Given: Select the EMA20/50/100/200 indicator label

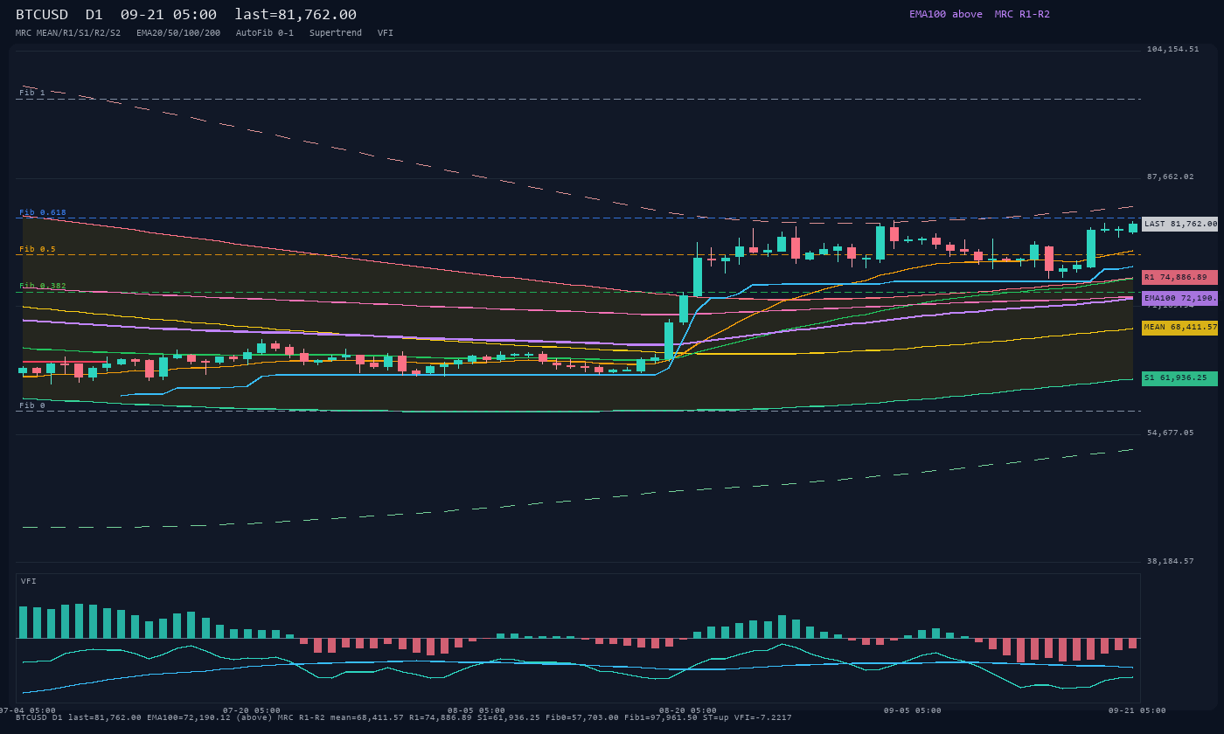Looking at the screenshot, I should pyautogui.click(x=178, y=33).
